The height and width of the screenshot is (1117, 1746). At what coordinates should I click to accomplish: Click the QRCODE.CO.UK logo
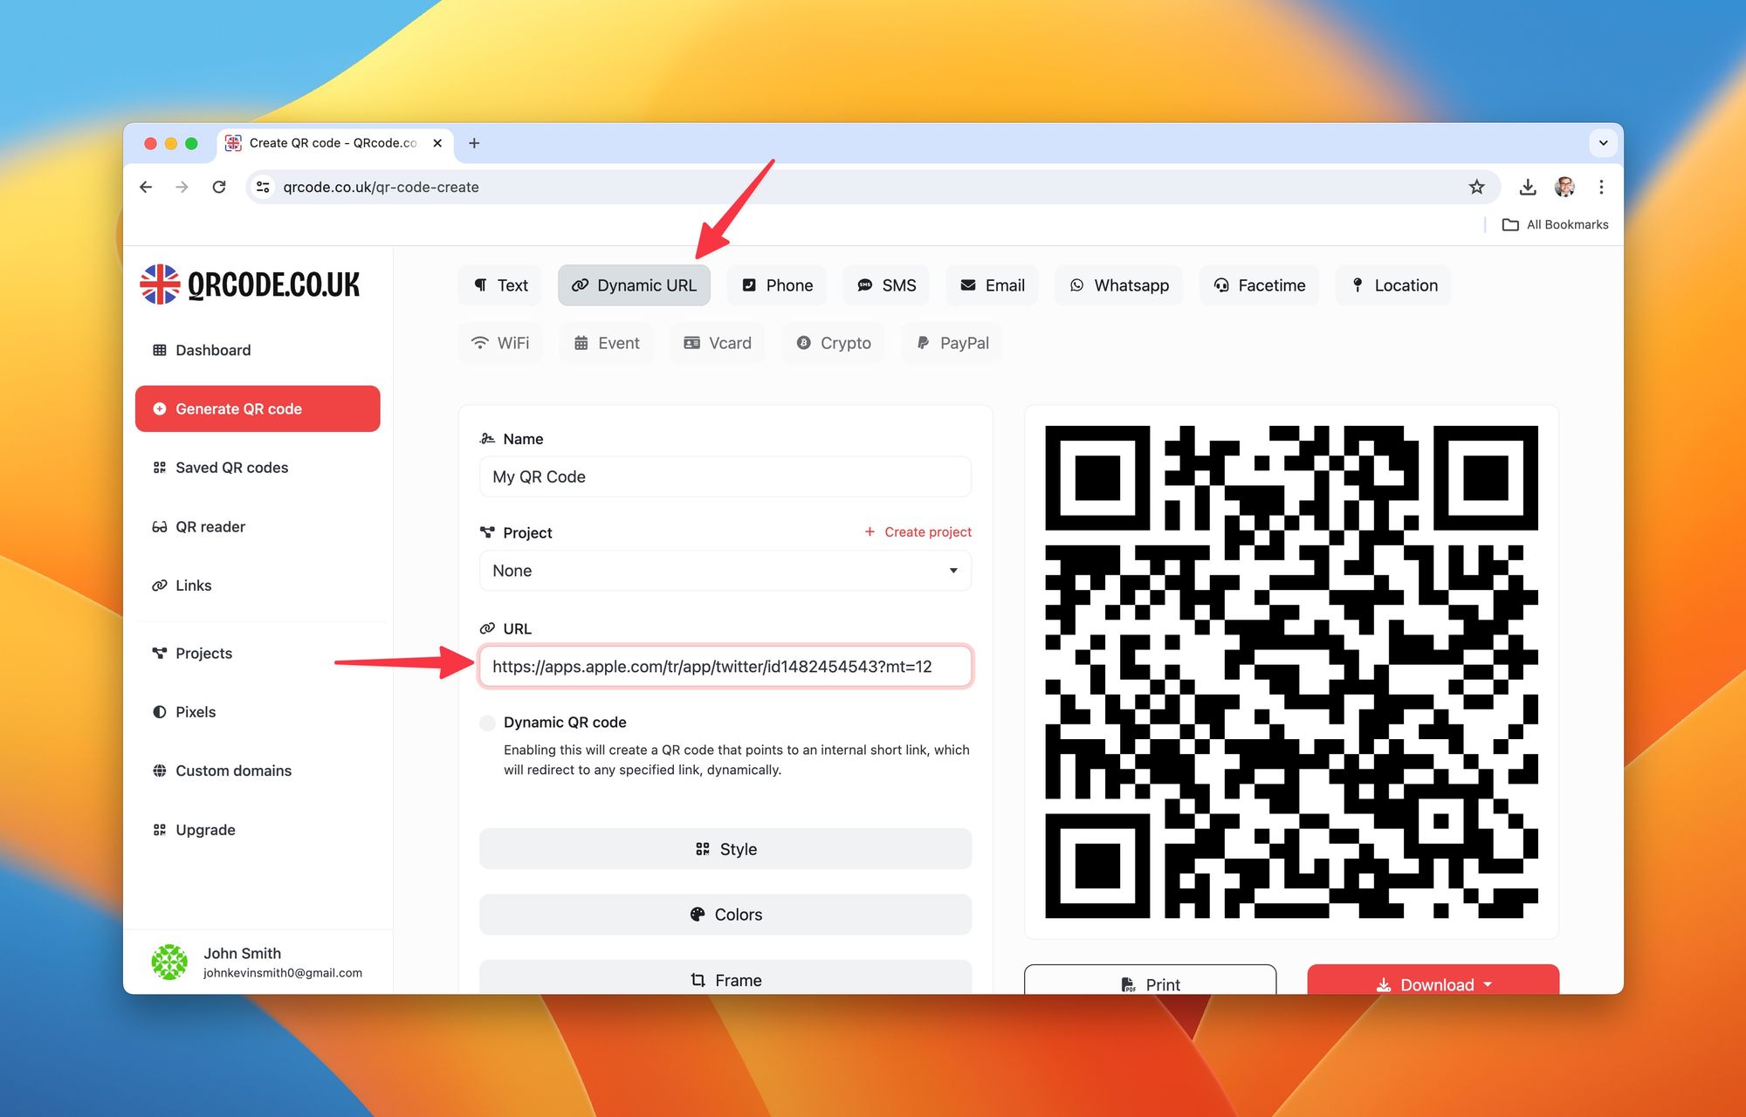click(250, 284)
